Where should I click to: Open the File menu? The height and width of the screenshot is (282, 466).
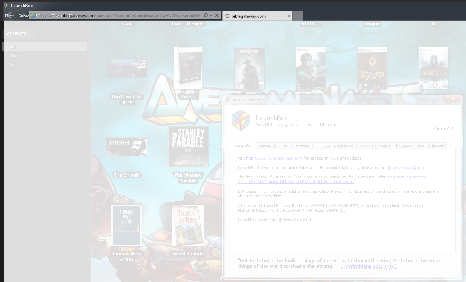point(8,16)
